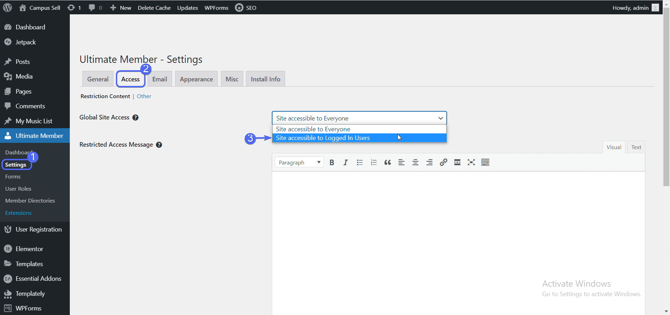Switch to the Email tab
The height and width of the screenshot is (315, 670).
coord(160,79)
